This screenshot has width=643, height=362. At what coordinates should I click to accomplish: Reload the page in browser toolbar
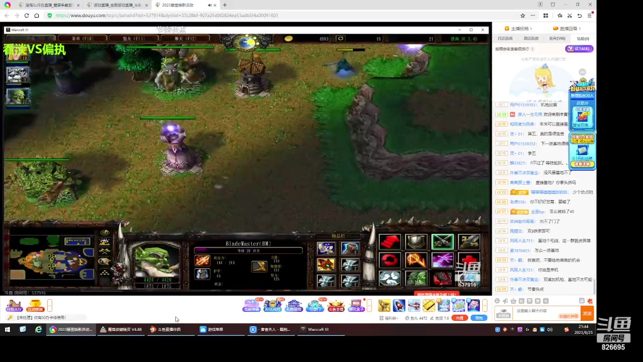coord(27,16)
